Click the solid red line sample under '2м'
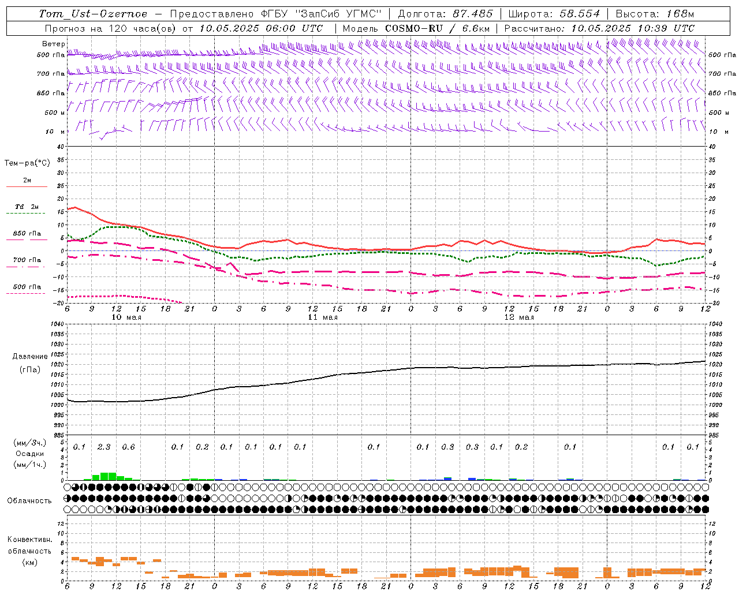The width and height of the screenshot is (739, 591). click(27, 187)
